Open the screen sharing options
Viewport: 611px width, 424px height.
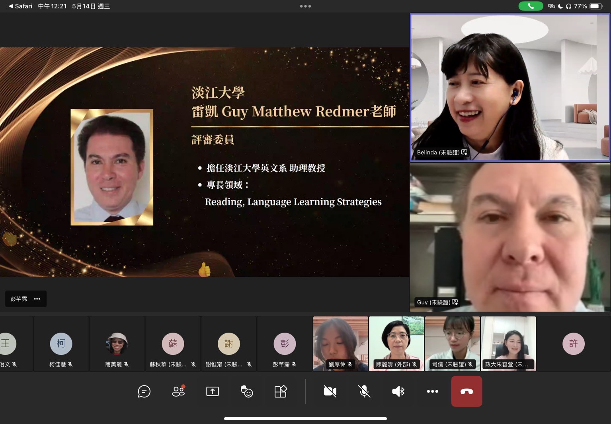pos(212,391)
